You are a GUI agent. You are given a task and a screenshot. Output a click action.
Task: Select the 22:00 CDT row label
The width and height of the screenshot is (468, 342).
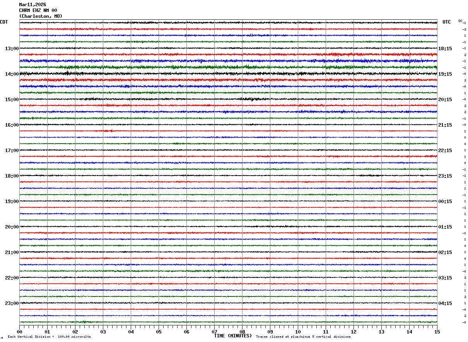pos(12,278)
